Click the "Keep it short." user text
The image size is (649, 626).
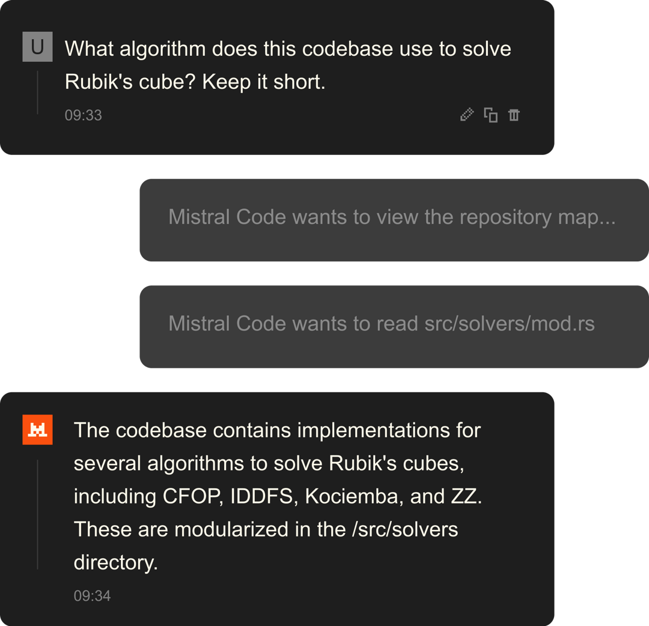point(264,82)
